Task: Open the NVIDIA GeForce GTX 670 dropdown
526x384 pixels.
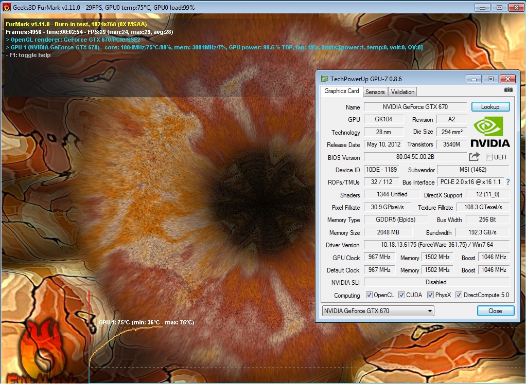Action: [378, 311]
